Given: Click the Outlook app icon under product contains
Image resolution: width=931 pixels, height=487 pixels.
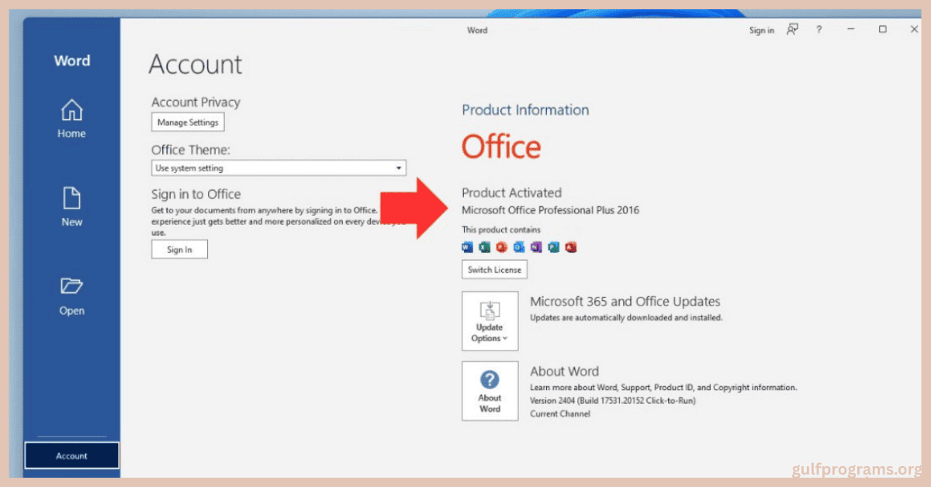Looking at the screenshot, I should [519, 247].
